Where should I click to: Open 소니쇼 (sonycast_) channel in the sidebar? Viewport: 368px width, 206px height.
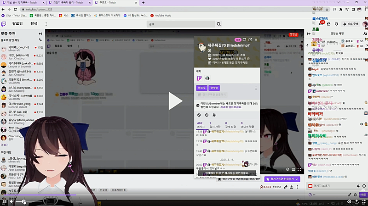click(x=22, y=89)
